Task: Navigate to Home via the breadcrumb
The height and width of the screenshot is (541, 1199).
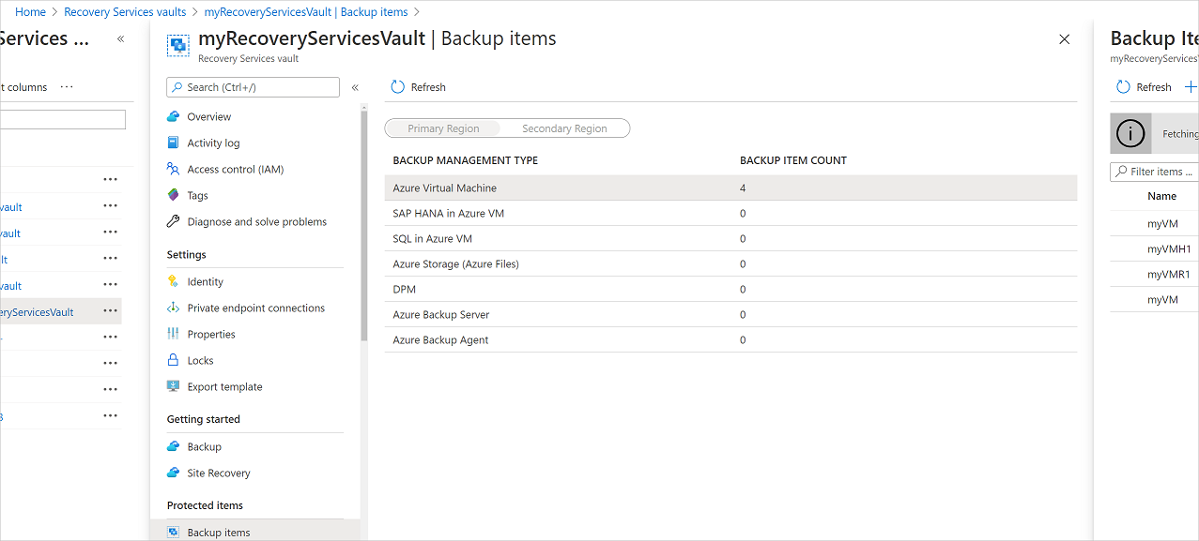Action: [x=30, y=11]
